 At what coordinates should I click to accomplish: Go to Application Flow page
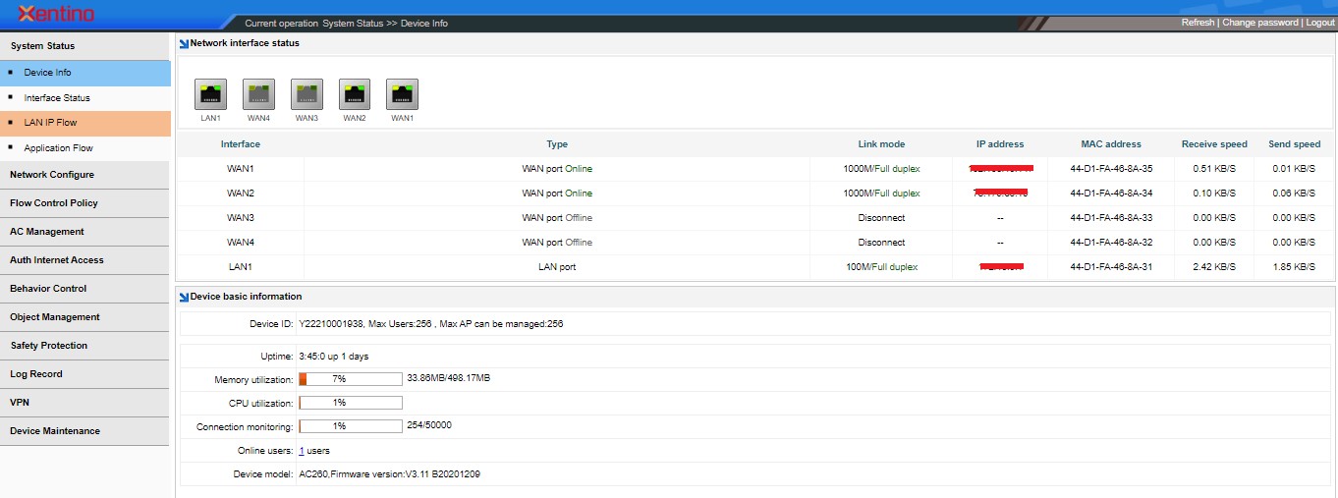(58, 148)
